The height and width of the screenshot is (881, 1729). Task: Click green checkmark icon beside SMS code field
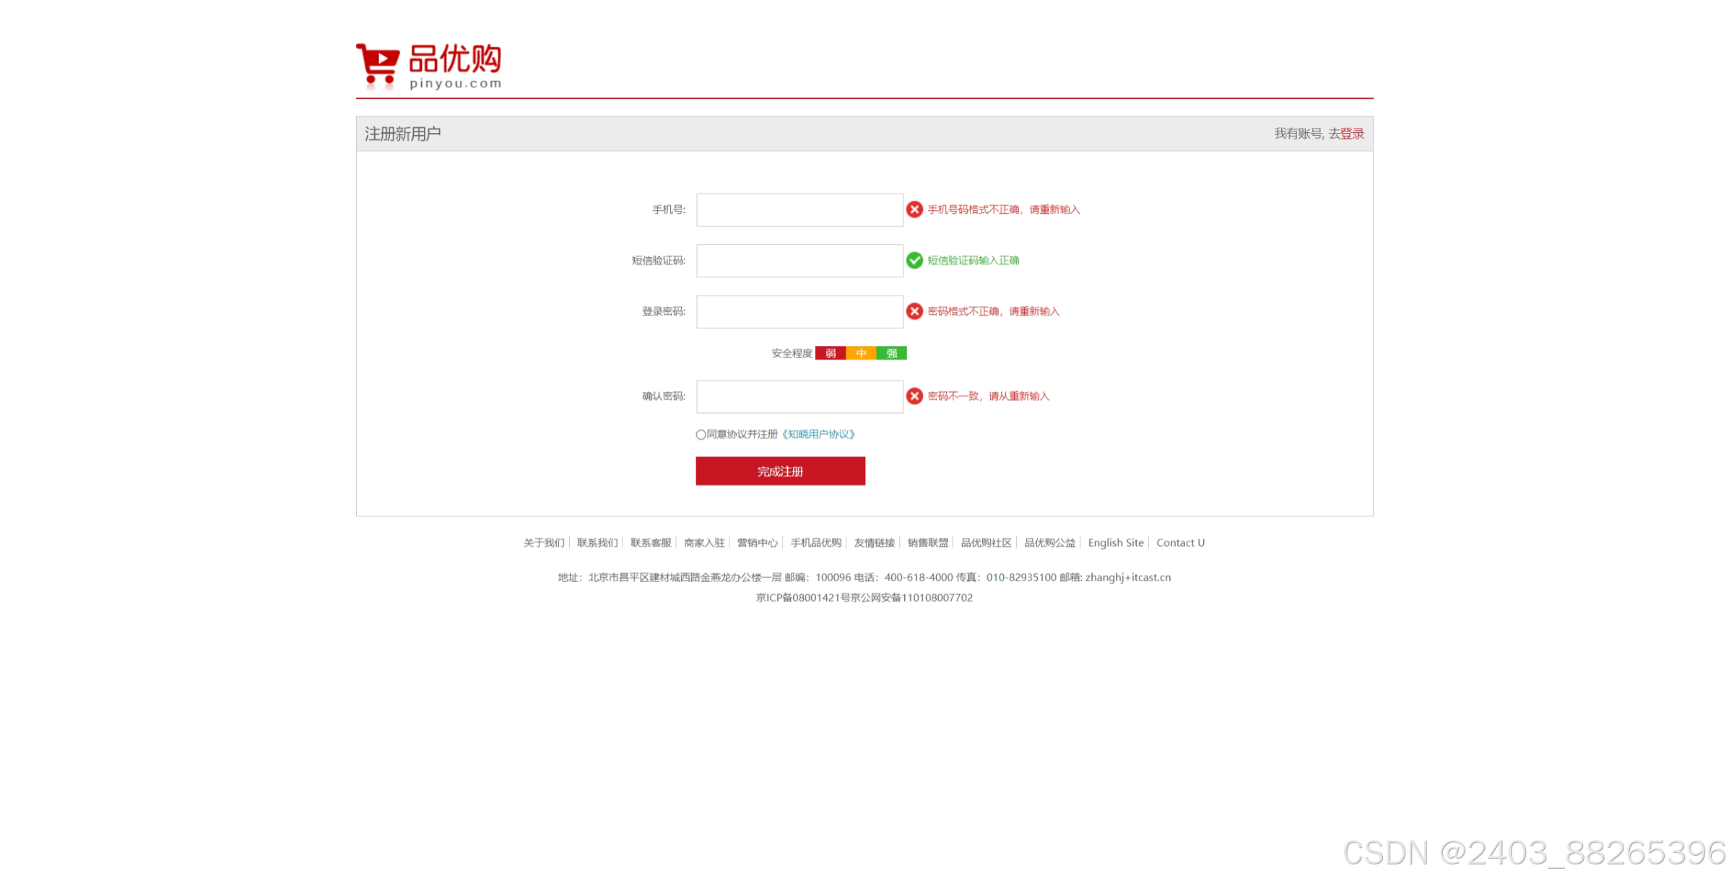(914, 261)
